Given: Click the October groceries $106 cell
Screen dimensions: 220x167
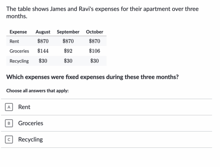Looking at the screenshot, I should click(x=95, y=51).
